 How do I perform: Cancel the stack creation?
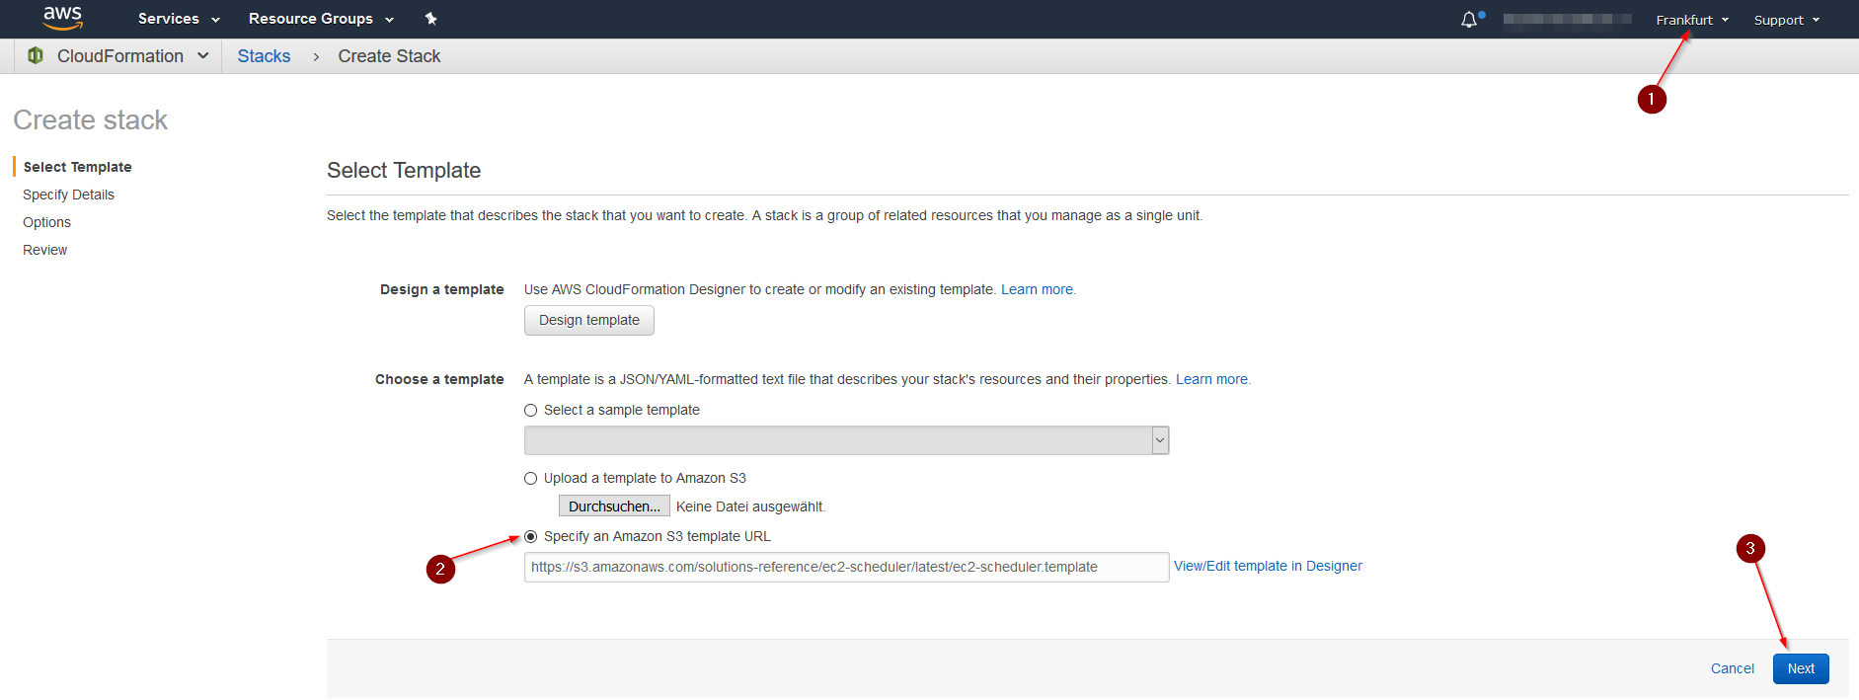(1732, 668)
